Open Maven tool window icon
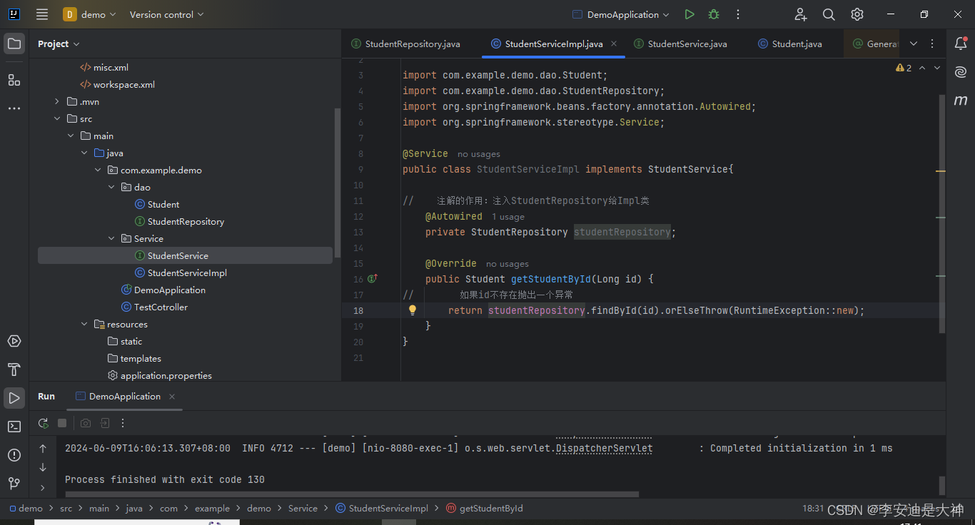This screenshot has width=975, height=525. [961, 101]
